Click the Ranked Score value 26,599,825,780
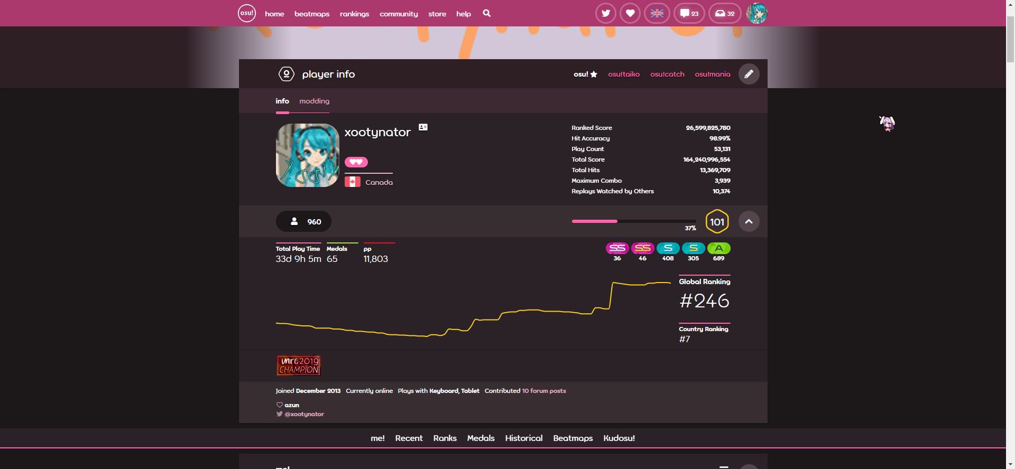1015x469 pixels. 708,128
